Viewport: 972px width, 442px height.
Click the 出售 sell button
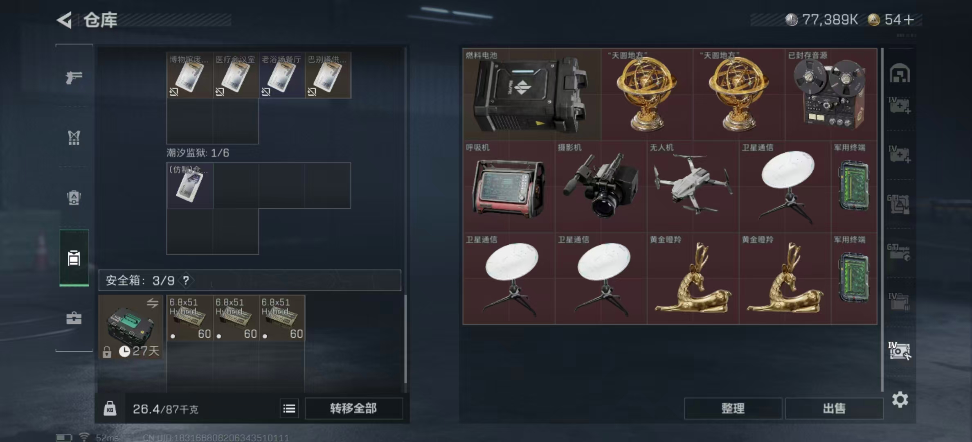pos(834,408)
